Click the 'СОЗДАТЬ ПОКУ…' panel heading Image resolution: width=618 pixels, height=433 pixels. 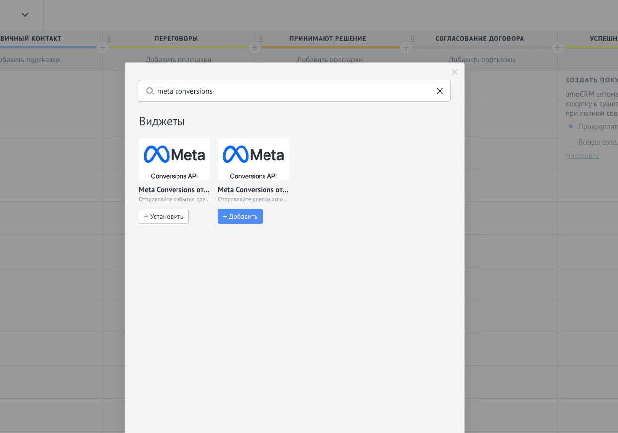(x=592, y=80)
